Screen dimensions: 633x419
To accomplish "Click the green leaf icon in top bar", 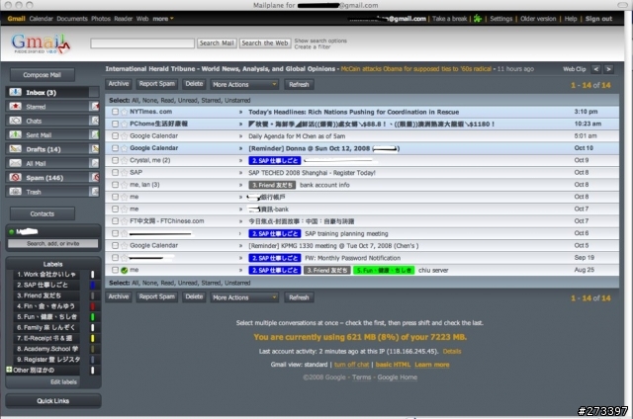I will 478,19.
